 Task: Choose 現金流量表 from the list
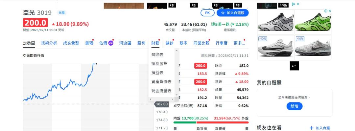click(161, 91)
